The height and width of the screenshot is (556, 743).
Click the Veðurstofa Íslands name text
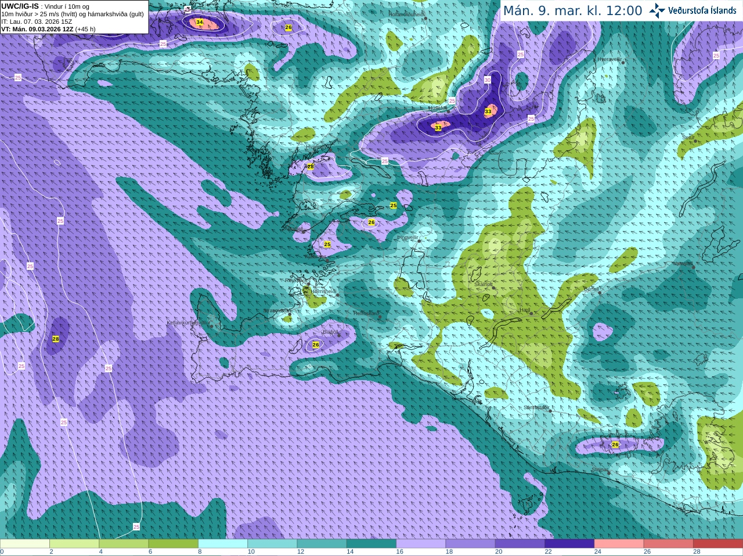702,10
